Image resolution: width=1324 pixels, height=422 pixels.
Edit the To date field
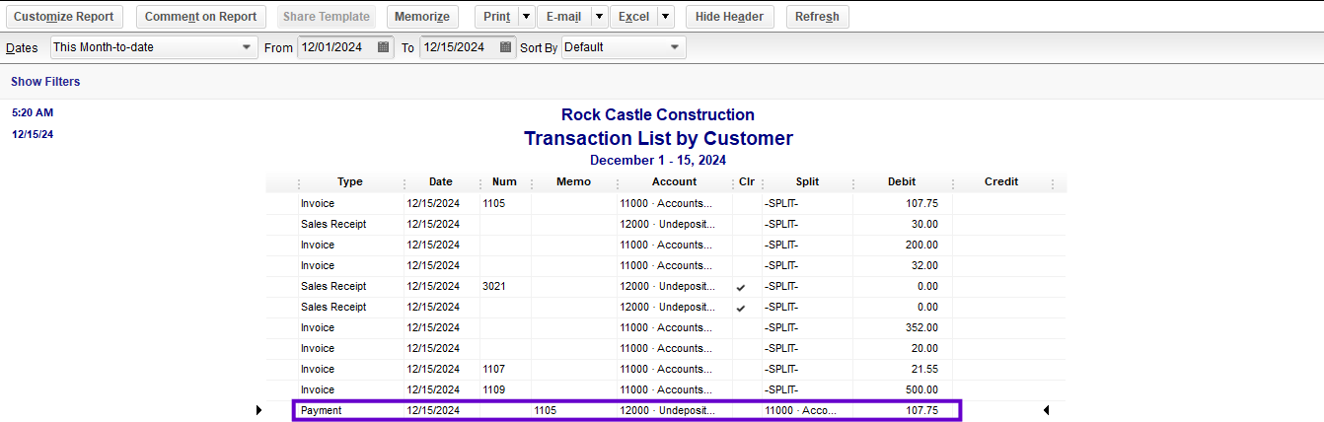coord(459,47)
